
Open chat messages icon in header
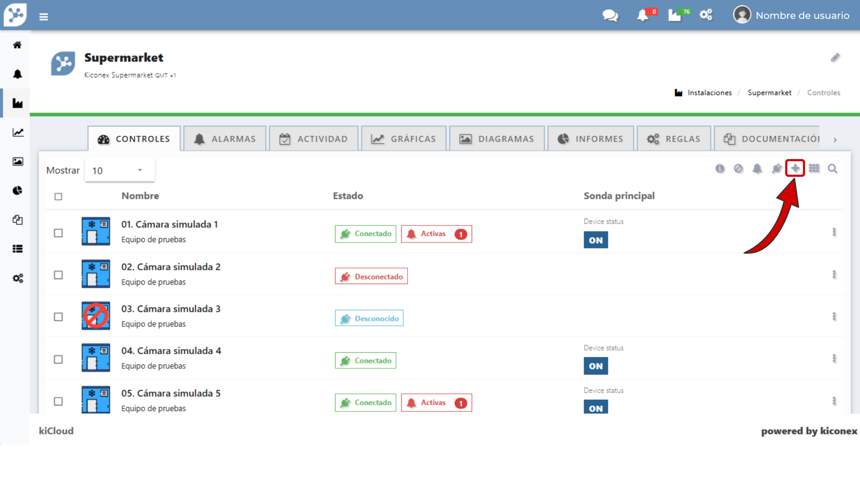610,16
